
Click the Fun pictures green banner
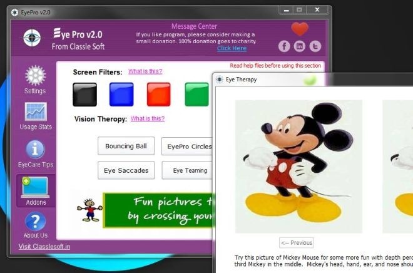158,210
